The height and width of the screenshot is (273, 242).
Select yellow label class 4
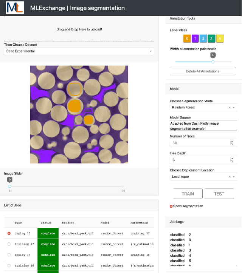pyautogui.click(x=220, y=39)
